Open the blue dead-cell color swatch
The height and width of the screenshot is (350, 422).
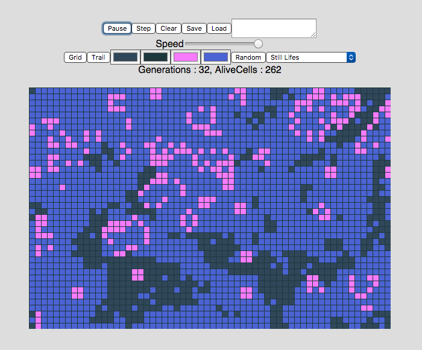216,57
